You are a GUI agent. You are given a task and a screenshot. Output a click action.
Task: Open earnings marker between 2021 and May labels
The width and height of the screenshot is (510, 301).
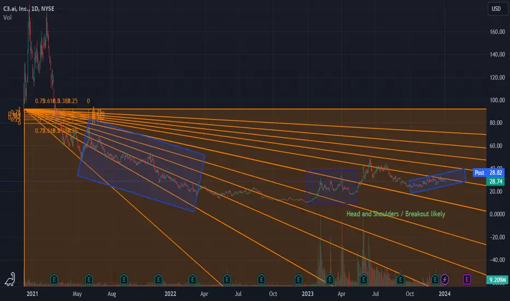54,279
